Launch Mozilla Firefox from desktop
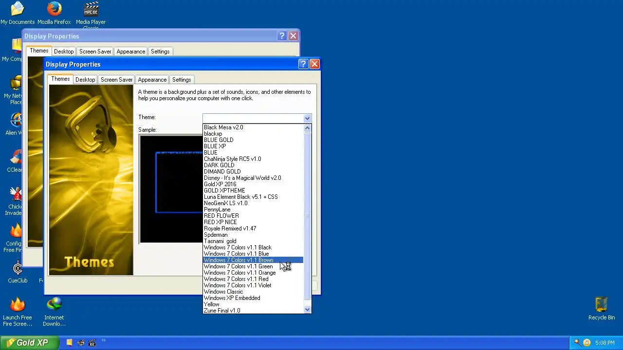 tap(54, 13)
